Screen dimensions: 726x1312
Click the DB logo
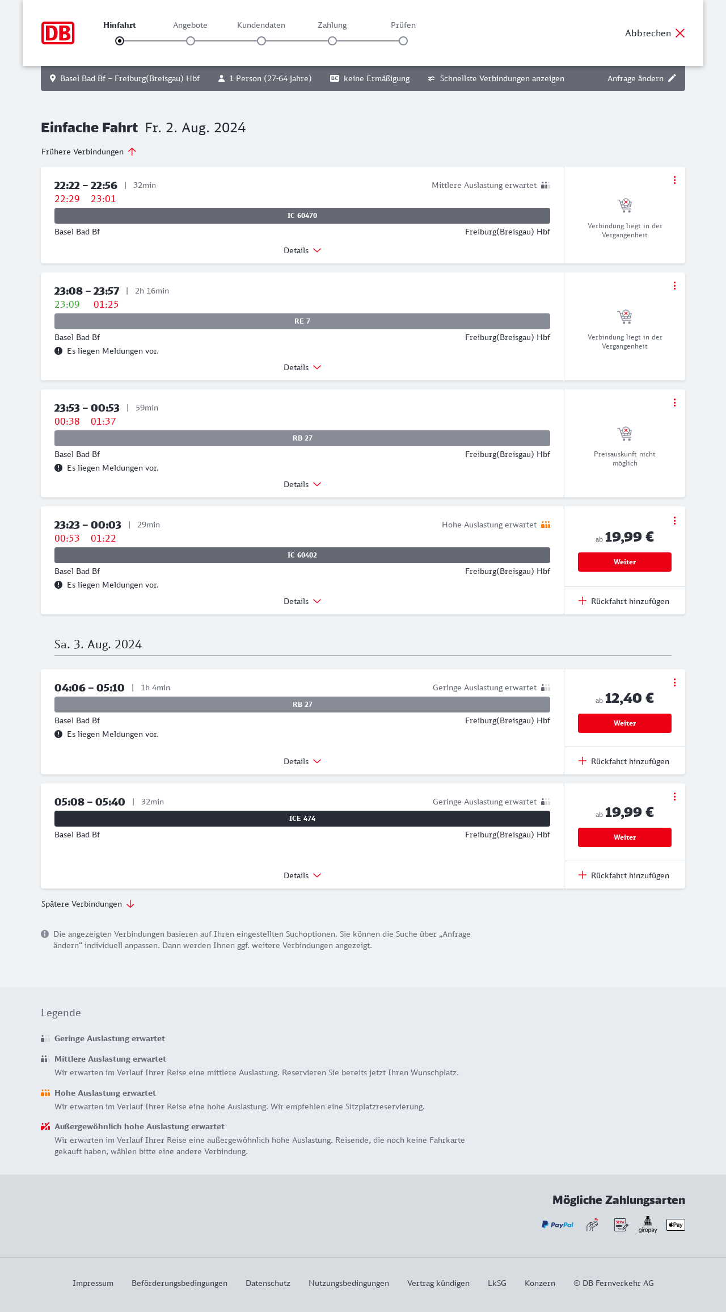tap(58, 33)
